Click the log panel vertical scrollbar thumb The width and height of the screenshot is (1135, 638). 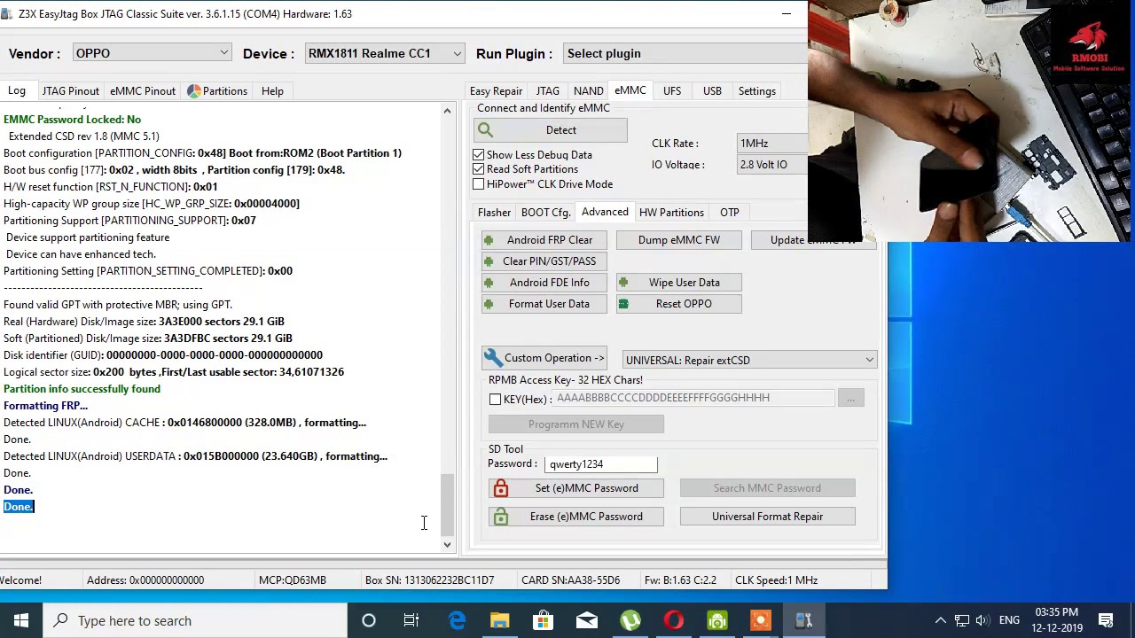[447, 505]
